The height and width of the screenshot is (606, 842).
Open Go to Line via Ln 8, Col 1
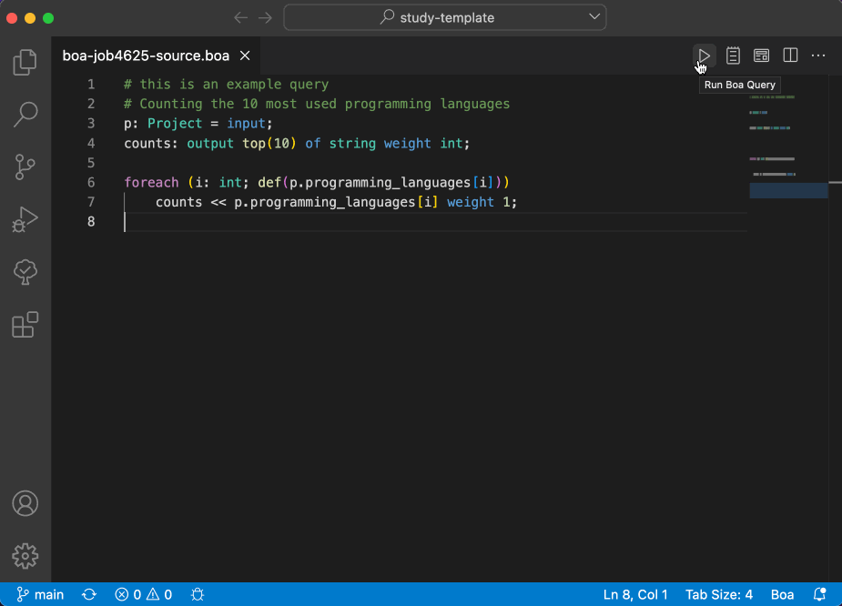pos(635,594)
